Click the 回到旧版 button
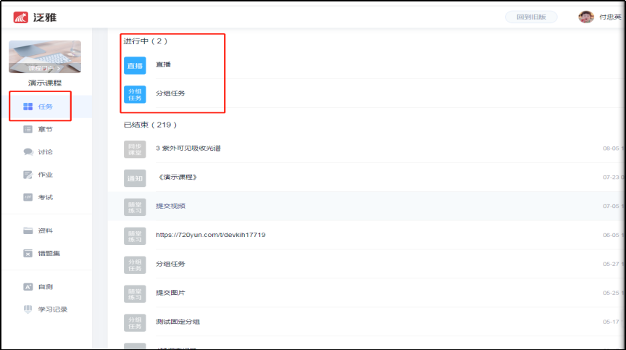 tap(531, 17)
